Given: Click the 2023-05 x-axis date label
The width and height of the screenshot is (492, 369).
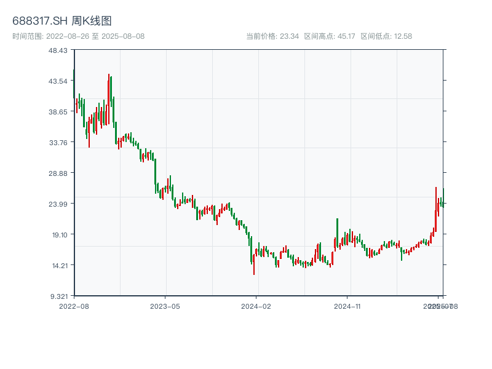Looking at the screenshot, I should click(165, 306).
